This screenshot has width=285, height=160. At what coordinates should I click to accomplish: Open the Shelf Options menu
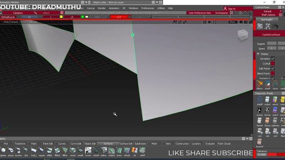click(x=268, y=15)
